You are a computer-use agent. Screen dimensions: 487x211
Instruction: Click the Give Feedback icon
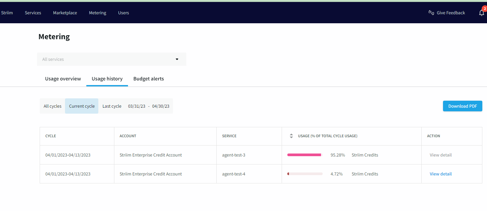point(431,13)
